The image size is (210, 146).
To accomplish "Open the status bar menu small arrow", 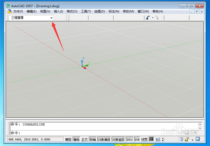I will (x=193, y=140).
